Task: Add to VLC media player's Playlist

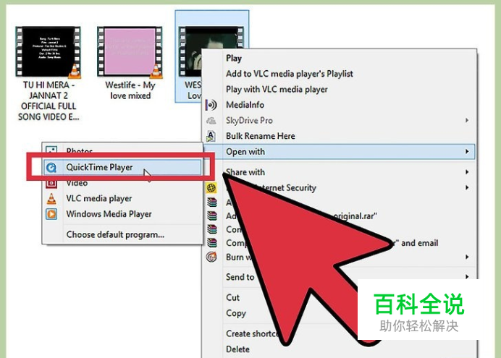Action: 290,74
